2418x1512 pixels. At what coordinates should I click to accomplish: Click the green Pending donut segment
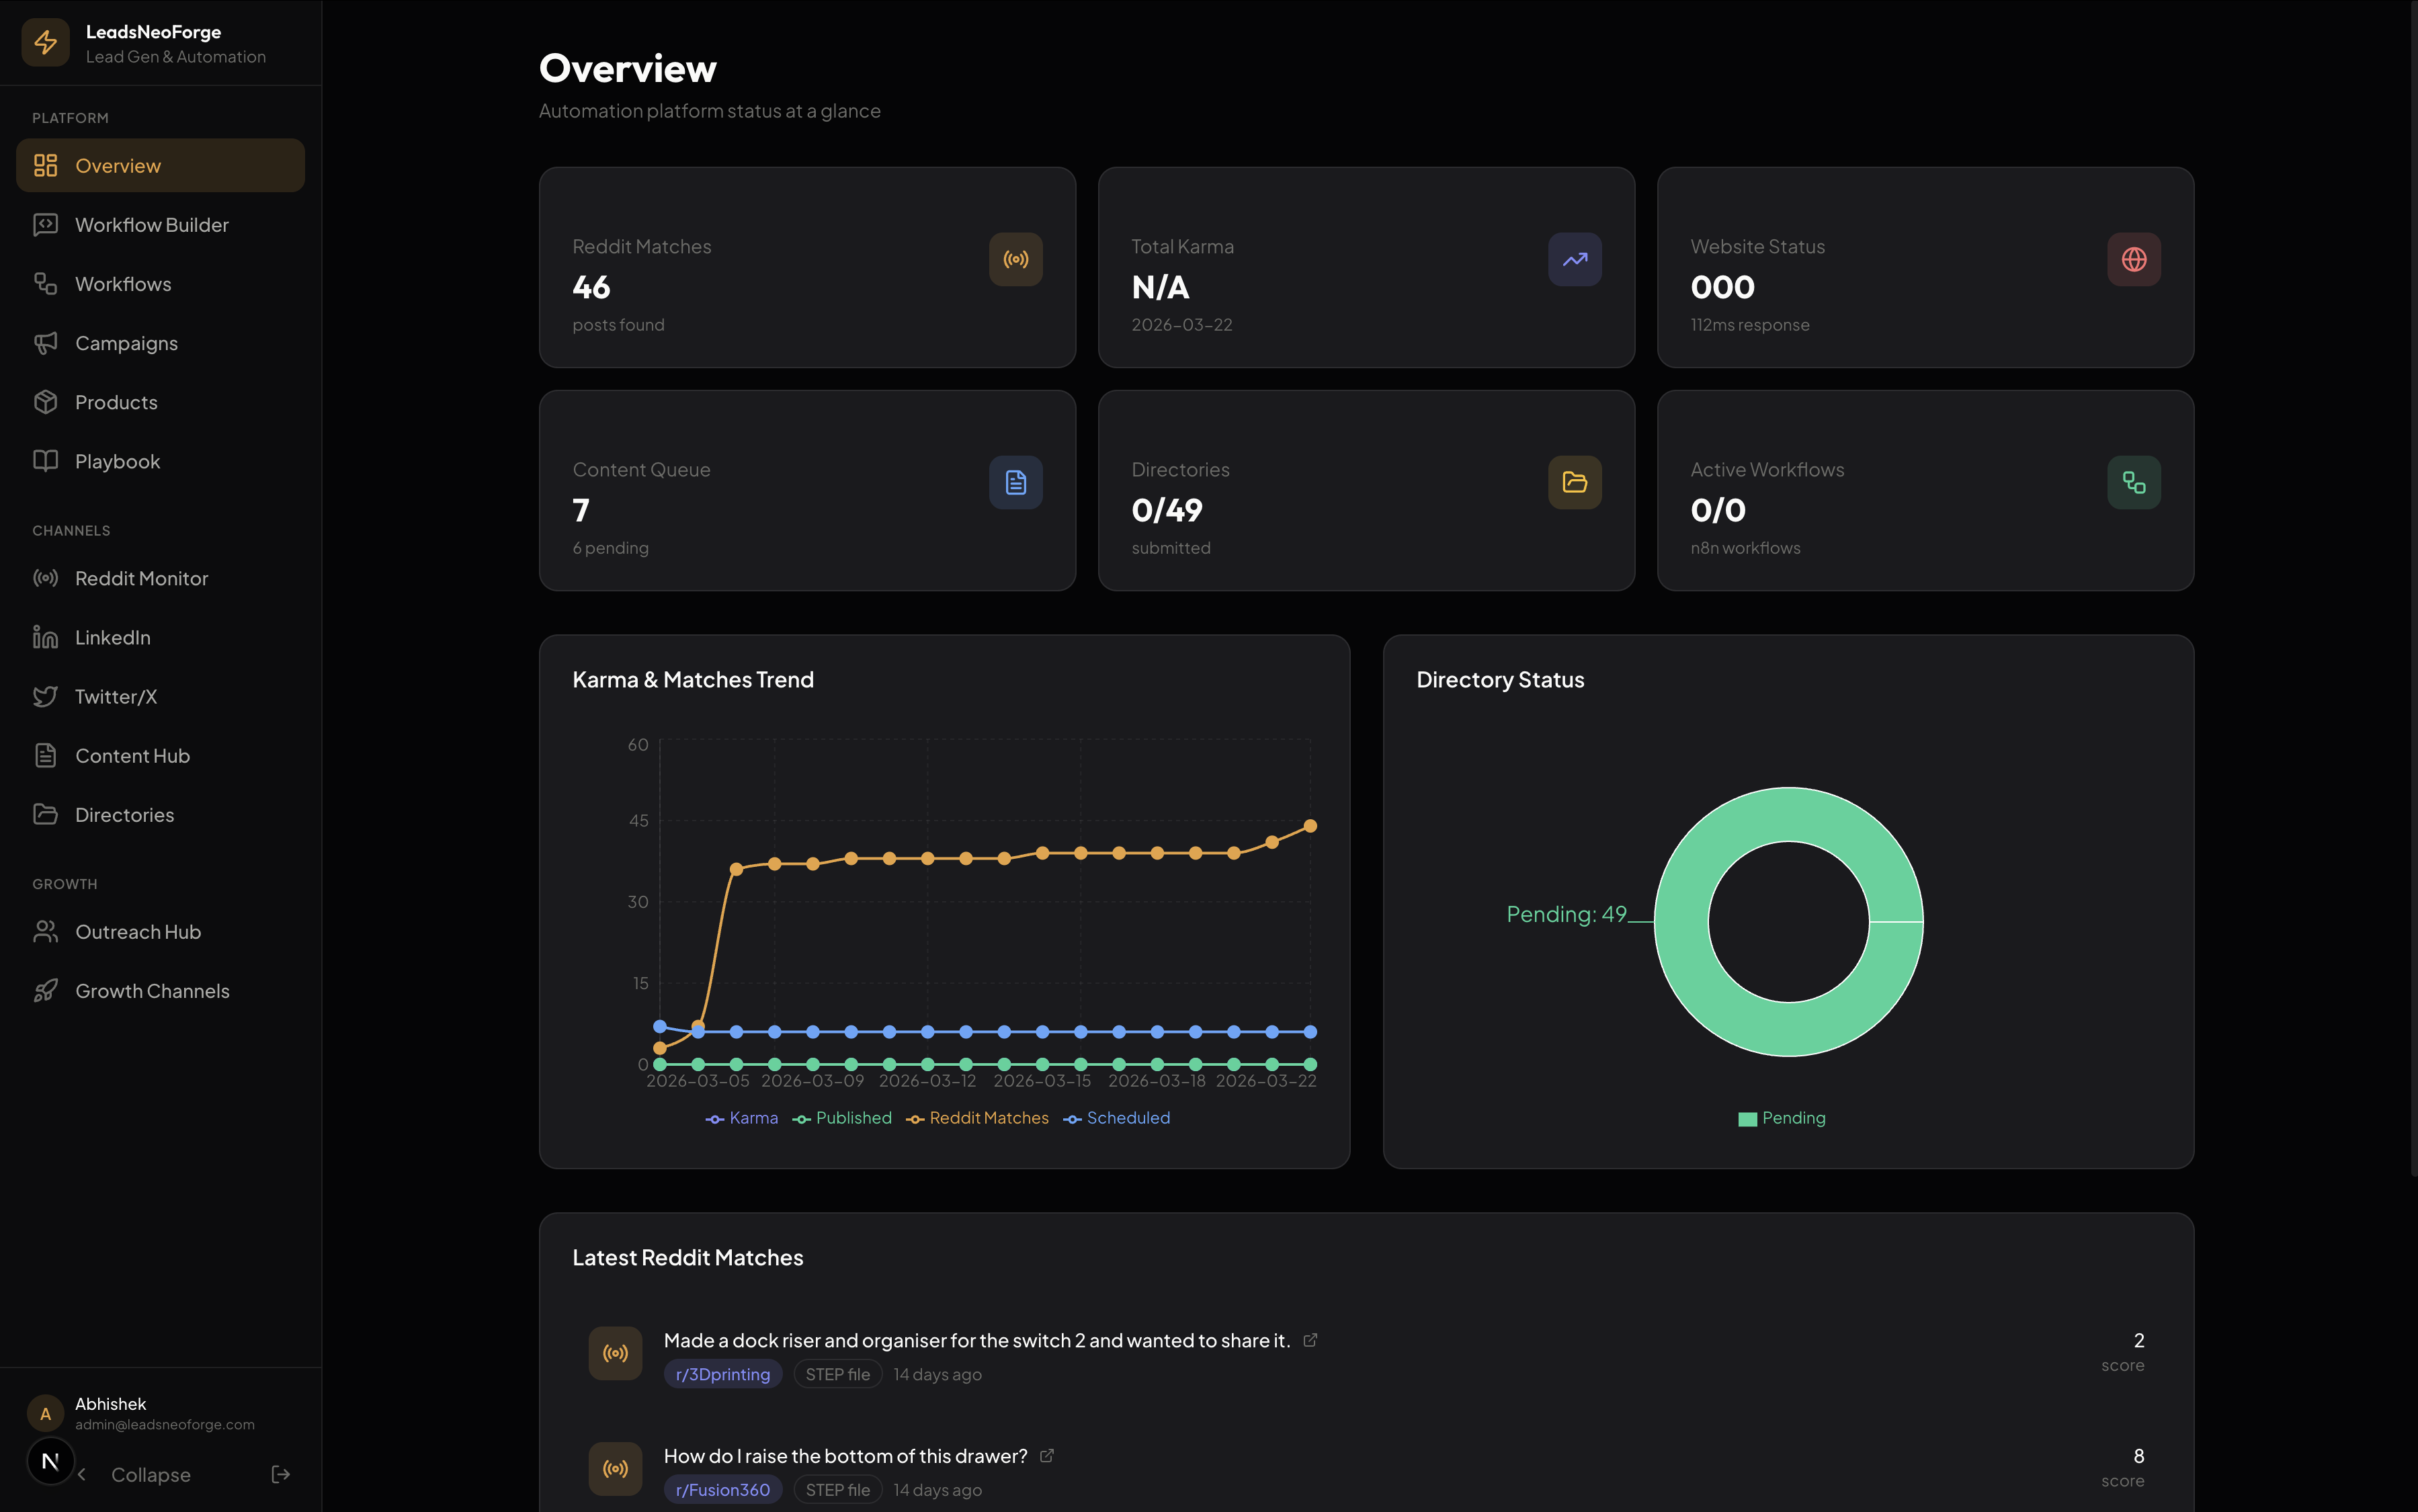pos(1788,1030)
